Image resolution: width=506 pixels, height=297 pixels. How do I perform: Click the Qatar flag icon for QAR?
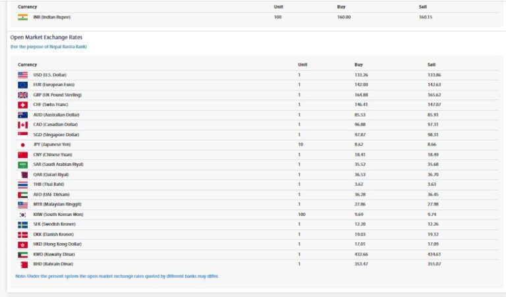[x=22, y=175]
